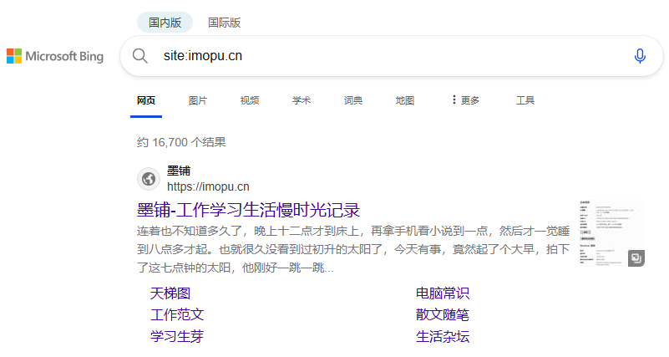Open result 墨铺-工作学习生活慢时光记录
669x357 pixels.
pos(248,210)
